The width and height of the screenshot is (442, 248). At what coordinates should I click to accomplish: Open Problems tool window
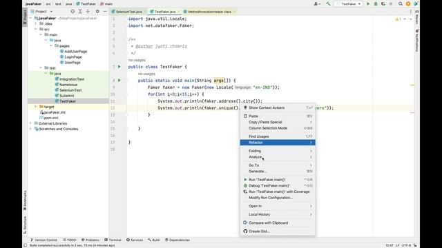(x=90, y=240)
